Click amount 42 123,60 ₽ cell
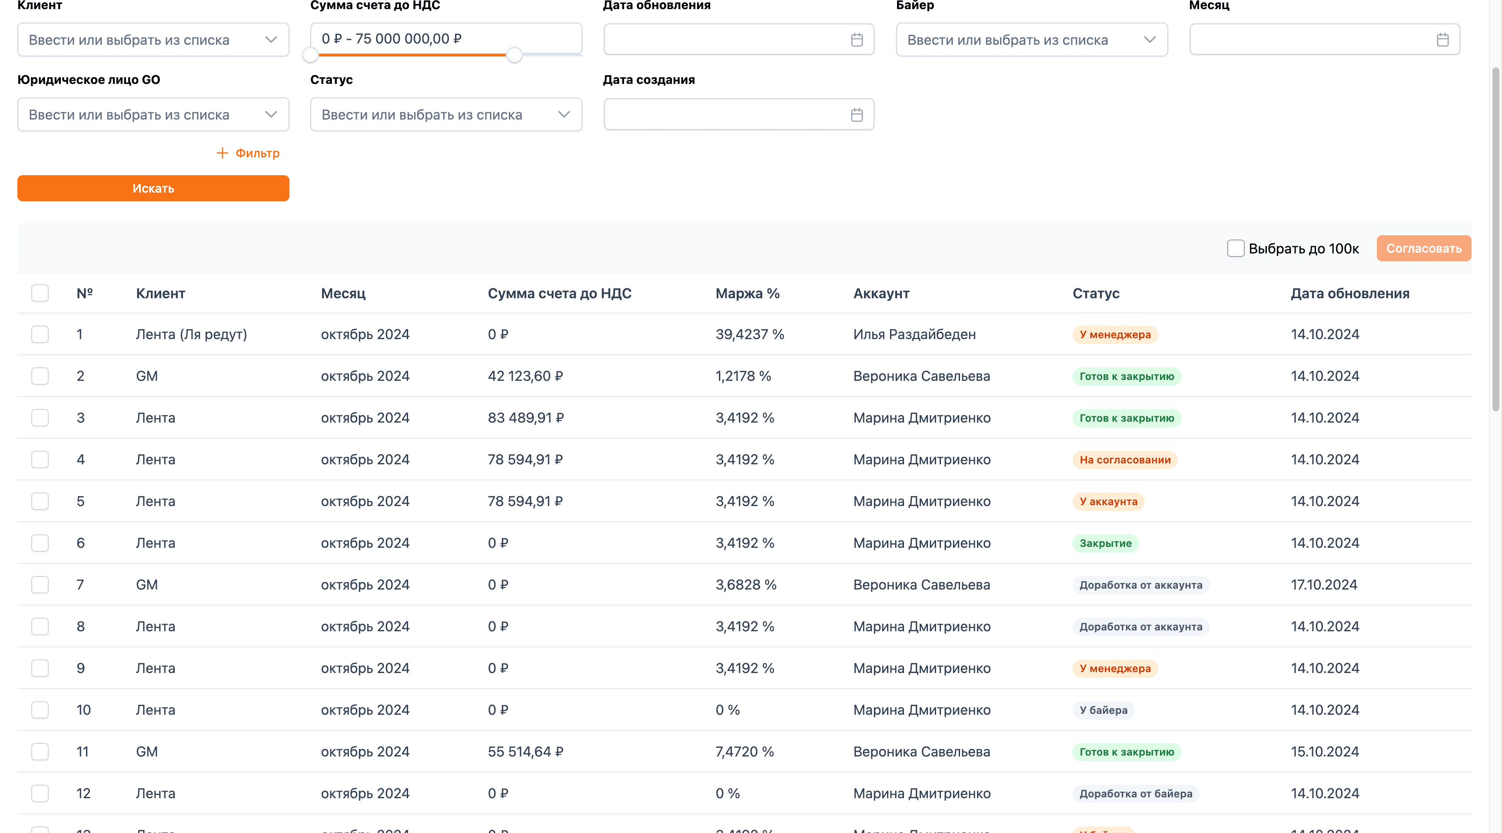 tap(525, 376)
